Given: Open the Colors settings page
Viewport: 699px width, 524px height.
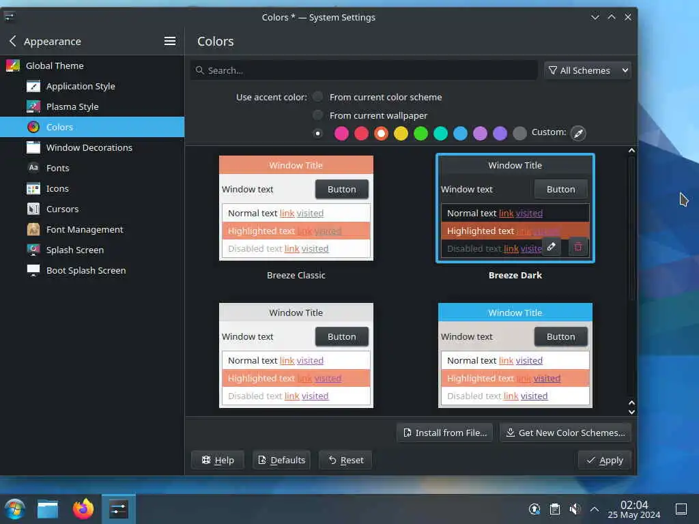Looking at the screenshot, I should pyautogui.click(x=92, y=127).
